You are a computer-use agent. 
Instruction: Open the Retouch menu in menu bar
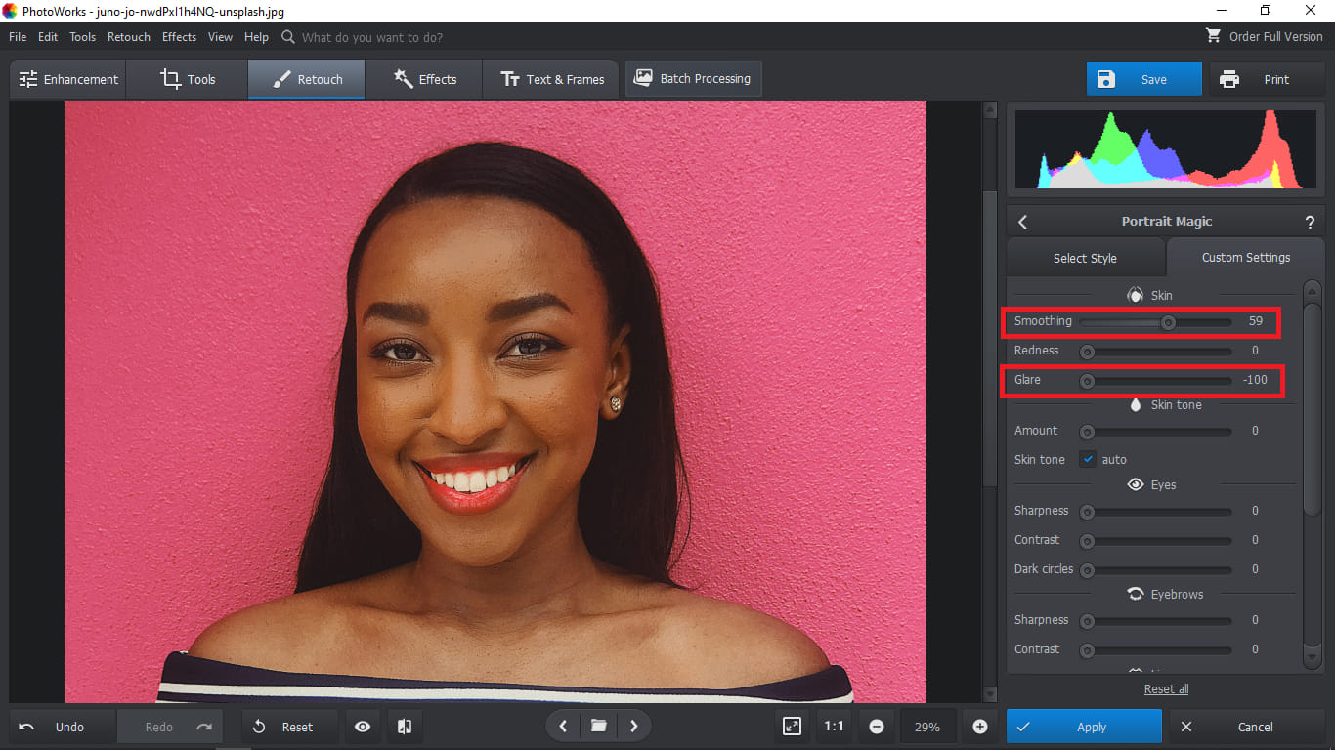[x=129, y=37]
